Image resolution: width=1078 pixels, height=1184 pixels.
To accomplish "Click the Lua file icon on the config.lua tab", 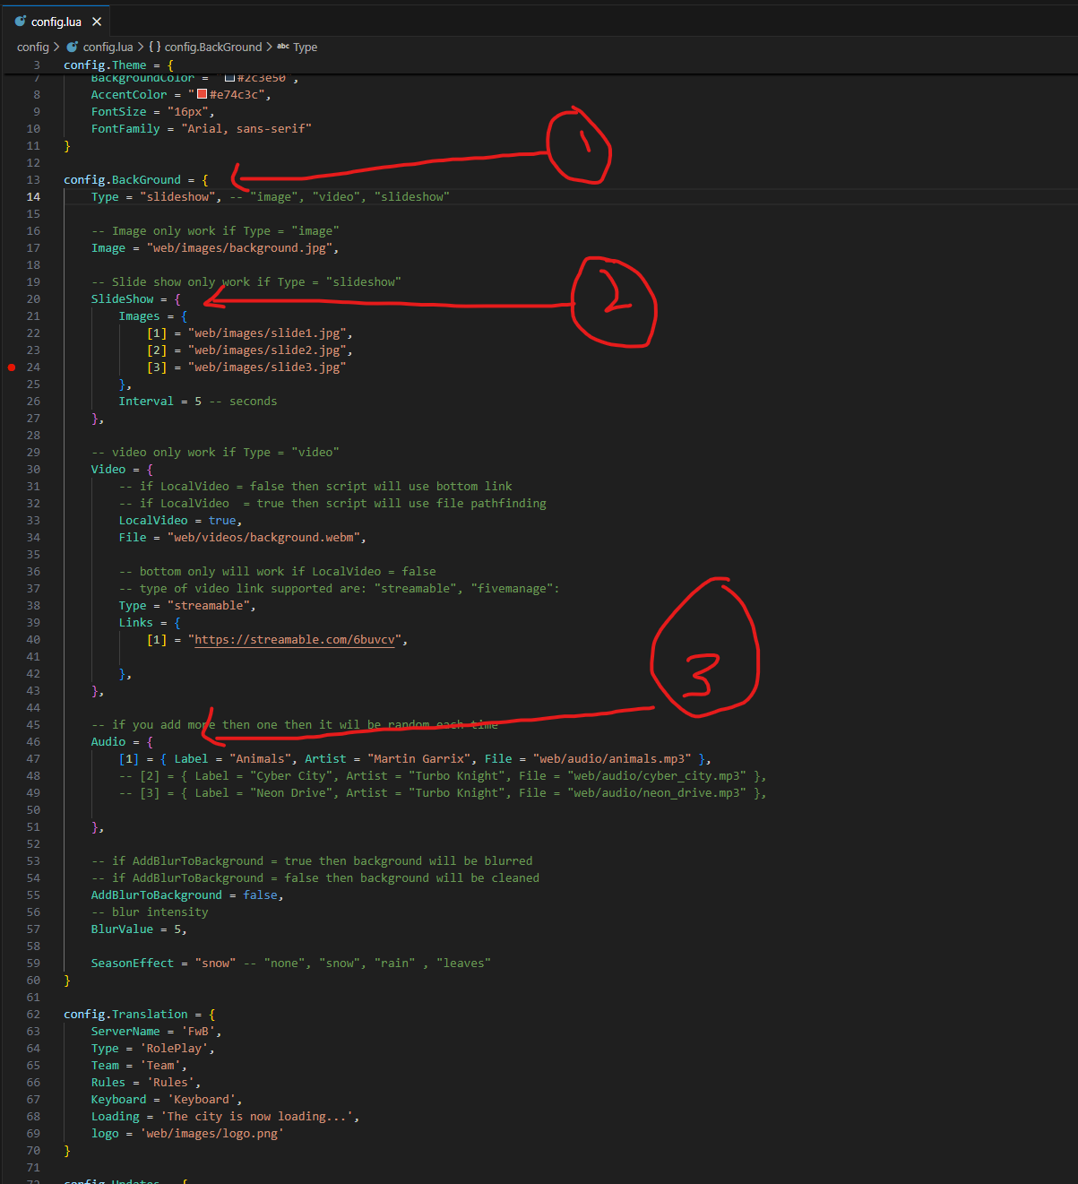I will (x=21, y=22).
